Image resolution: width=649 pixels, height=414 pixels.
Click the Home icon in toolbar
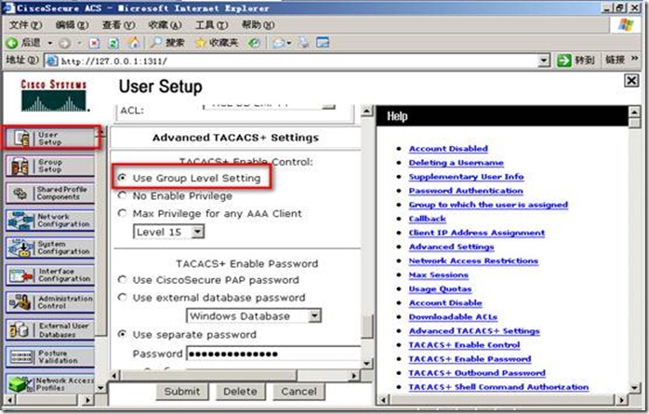click(x=133, y=43)
